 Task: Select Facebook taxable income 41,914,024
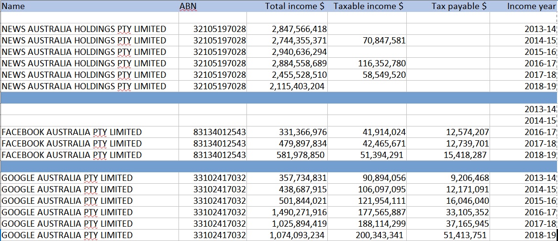367,132
